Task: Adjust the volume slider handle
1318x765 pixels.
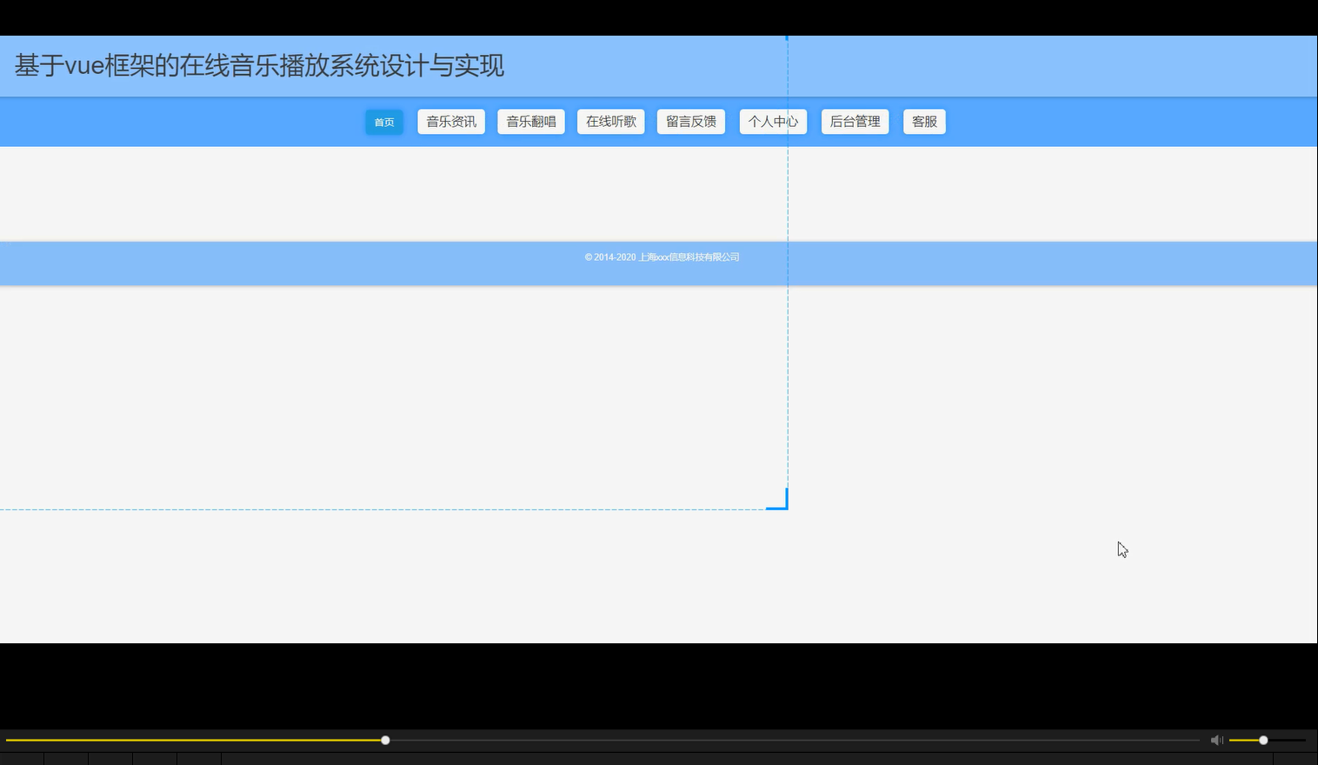Action: [x=1262, y=740]
